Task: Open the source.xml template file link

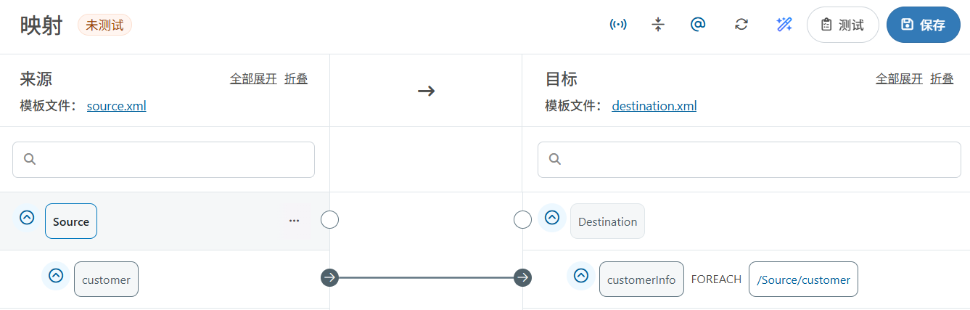Action: (x=116, y=106)
